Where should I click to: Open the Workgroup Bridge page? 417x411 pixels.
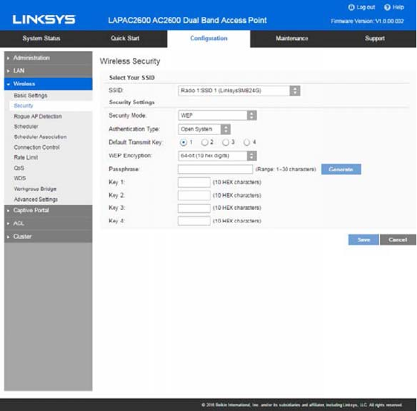(x=35, y=188)
